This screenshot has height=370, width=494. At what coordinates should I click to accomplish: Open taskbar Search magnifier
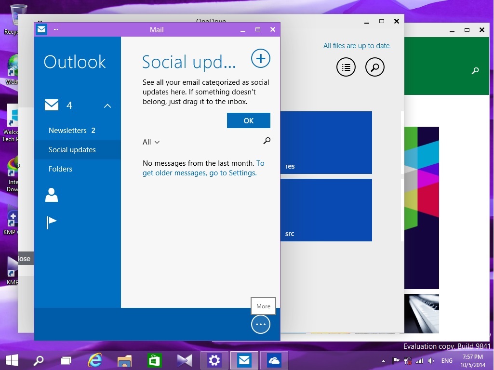(x=39, y=360)
